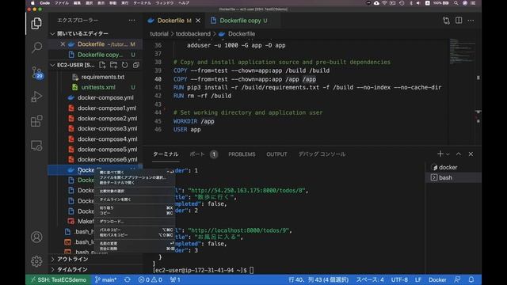Open the notifications bell
Image resolution: width=507 pixels, height=285 pixels.
click(471, 279)
